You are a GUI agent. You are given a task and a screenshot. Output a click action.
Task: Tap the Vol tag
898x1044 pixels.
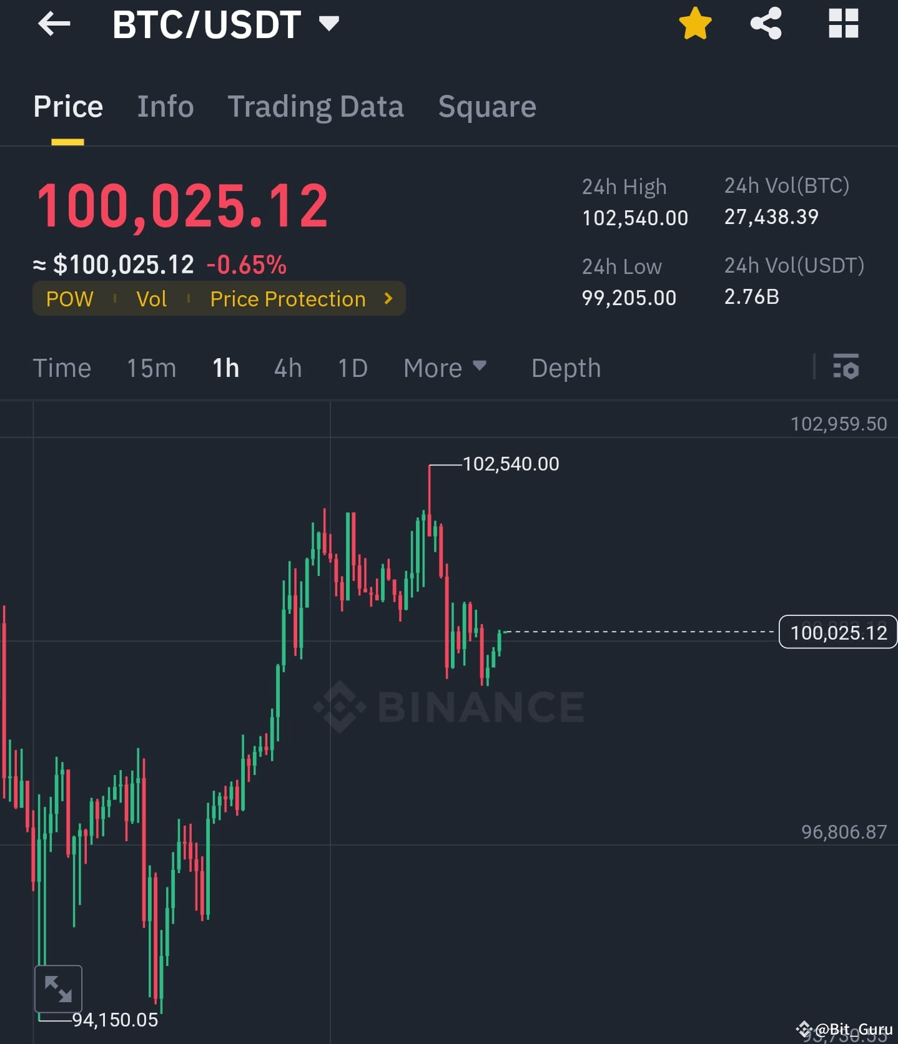[151, 299]
